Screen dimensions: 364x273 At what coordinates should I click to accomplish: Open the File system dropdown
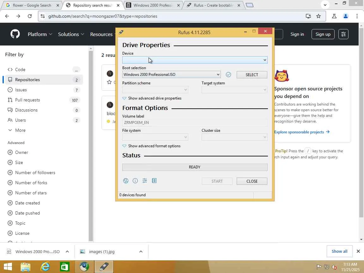pyautogui.click(x=155, y=137)
